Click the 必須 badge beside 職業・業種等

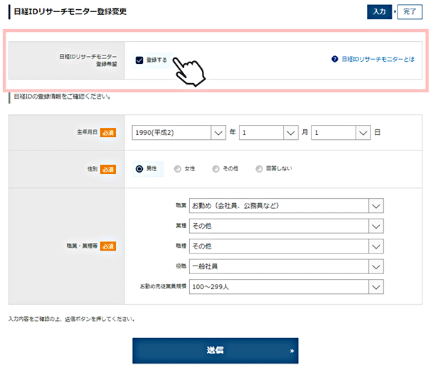point(108,246)
